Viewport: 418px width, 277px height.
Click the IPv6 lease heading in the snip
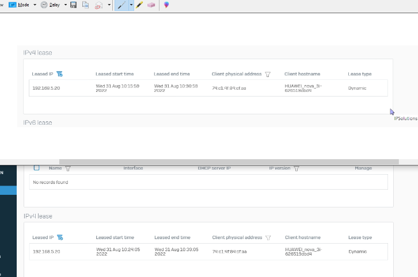tap(37, 122)
